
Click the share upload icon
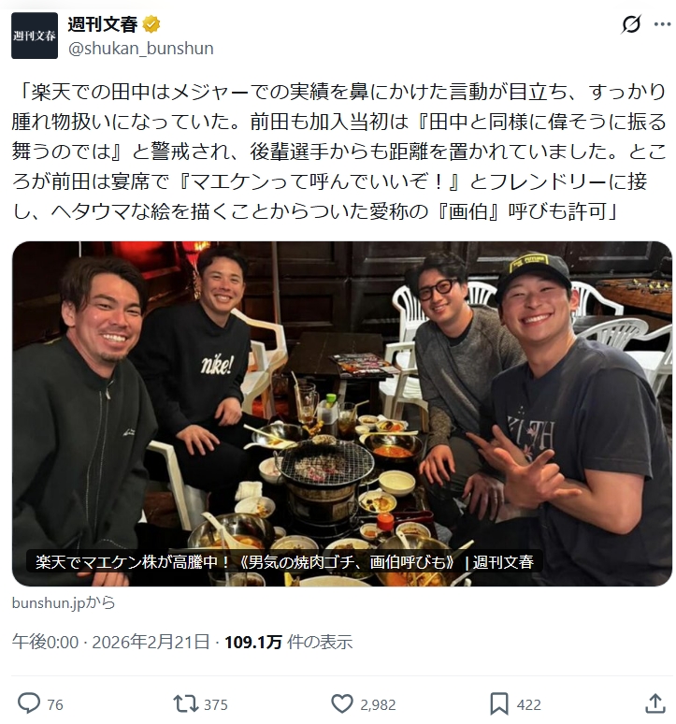pyautogui.click(x=654, y=703)
